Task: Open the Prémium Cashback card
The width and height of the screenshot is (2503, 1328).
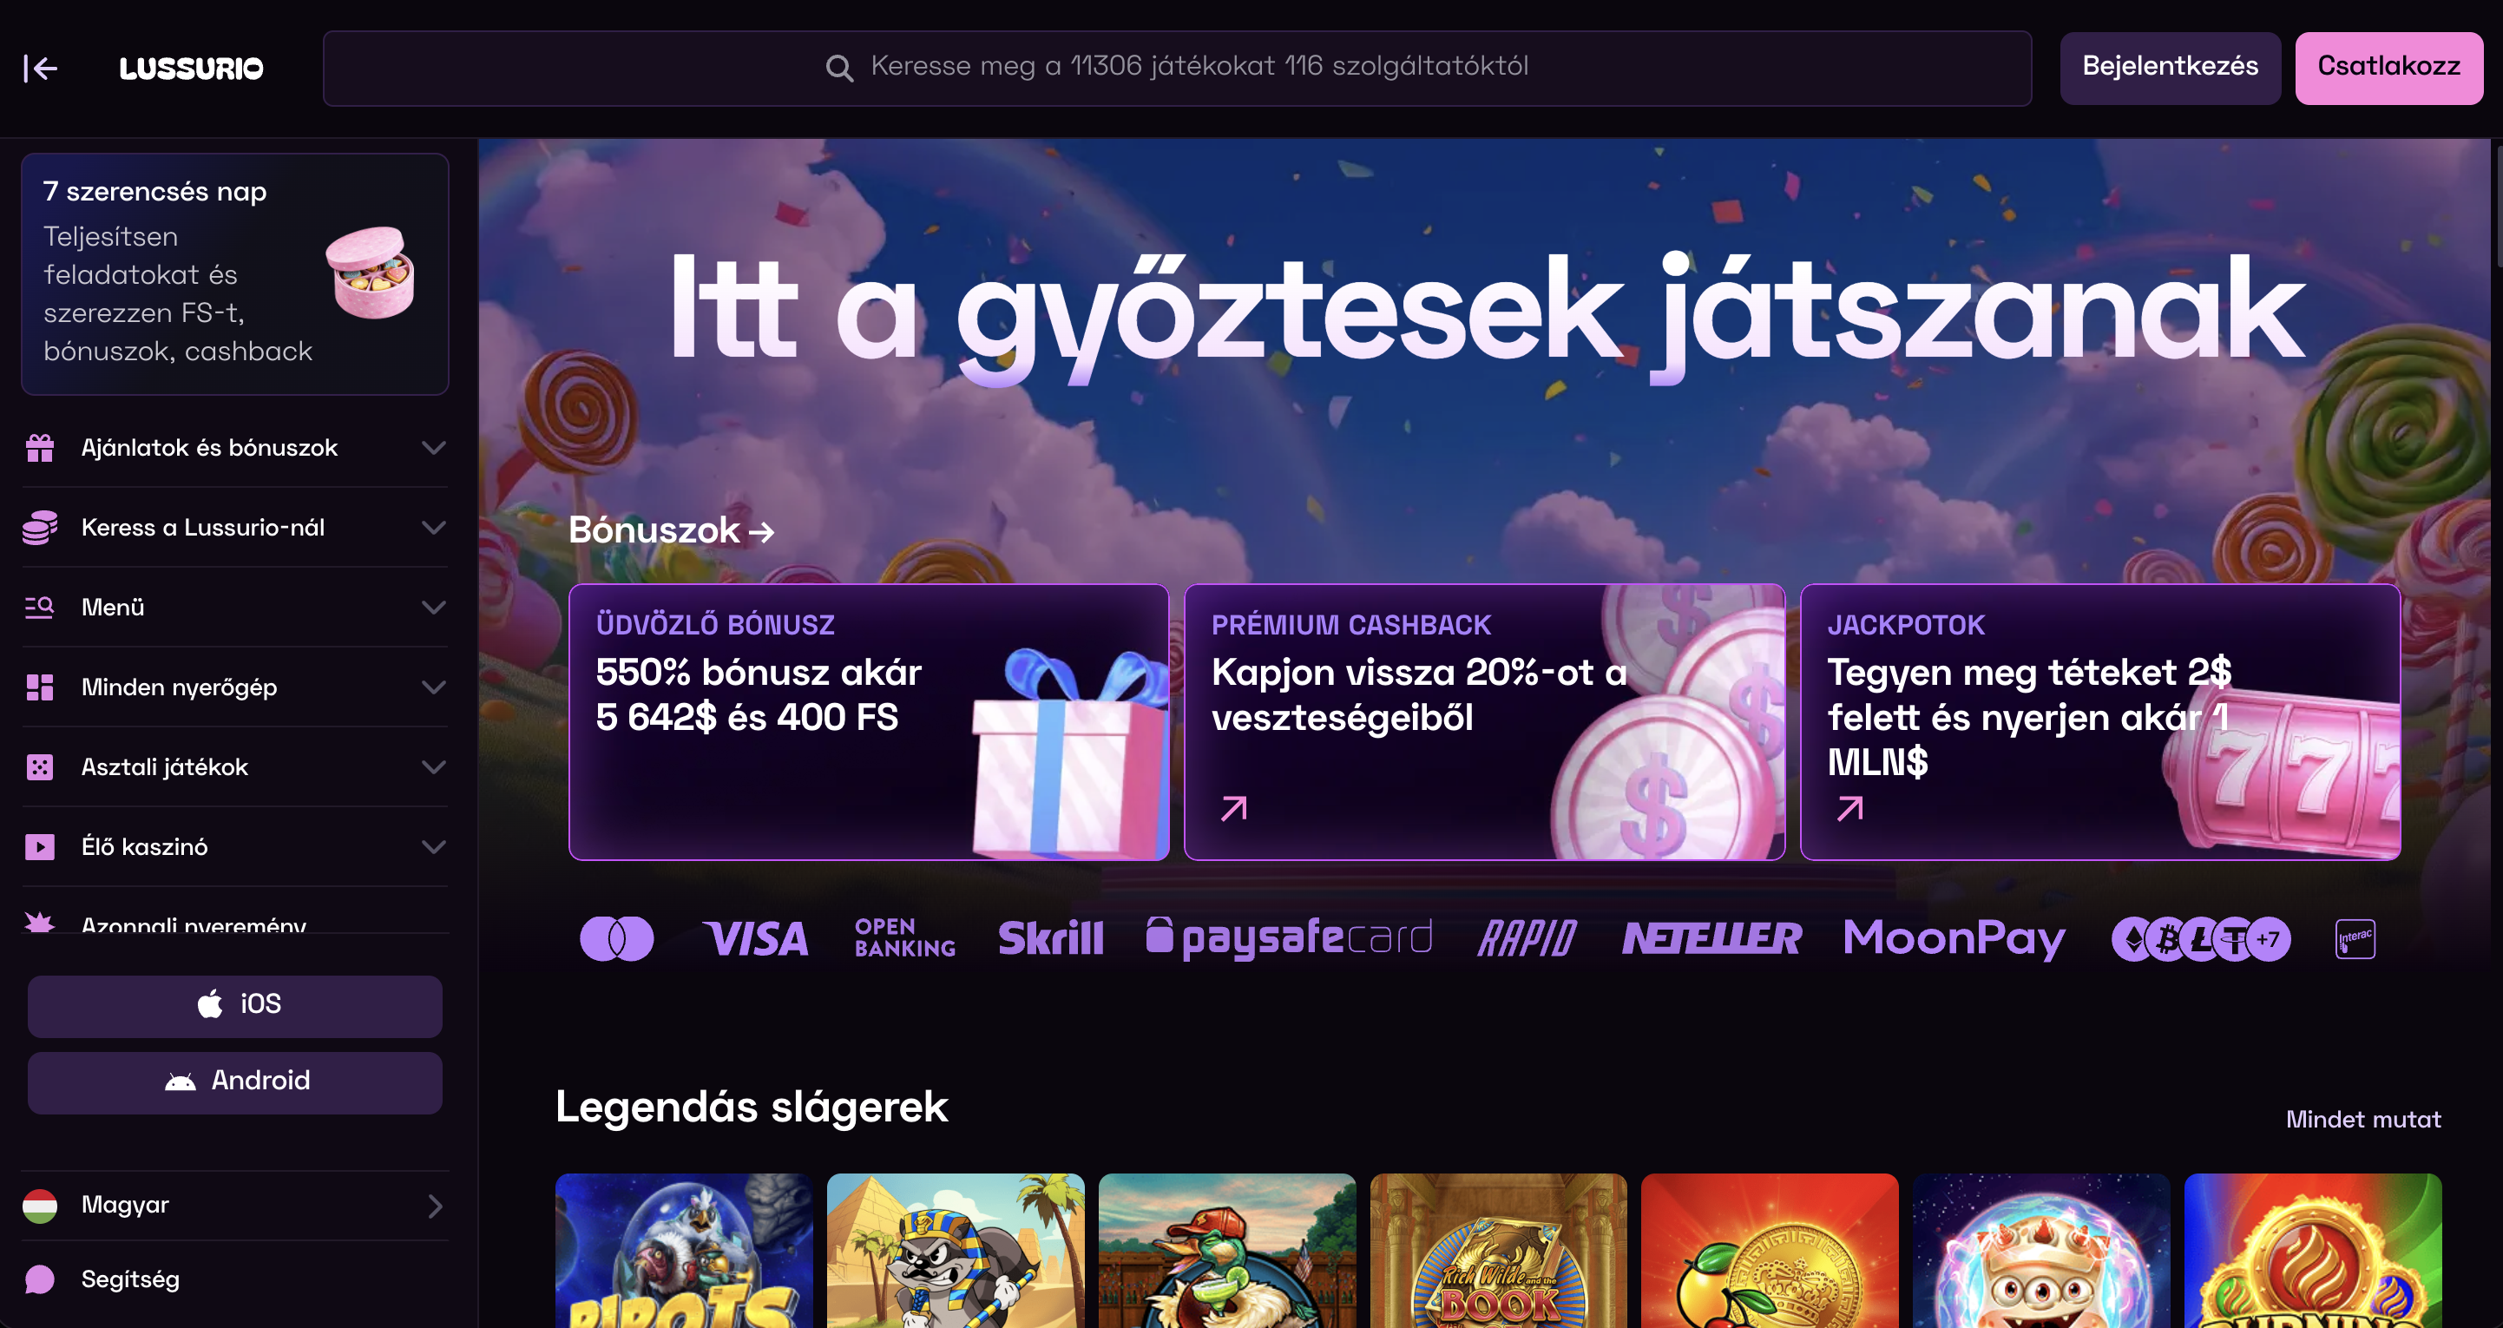Action: 1485,722
